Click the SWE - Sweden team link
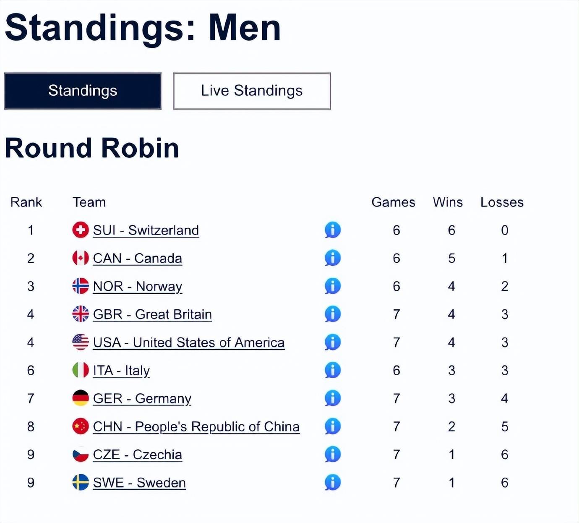 pyautogui.click(x=139, y=483)
